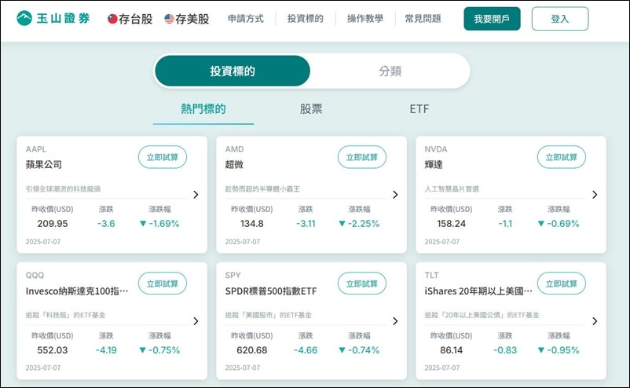Switch to the 股票 tab

click(311, 109)
